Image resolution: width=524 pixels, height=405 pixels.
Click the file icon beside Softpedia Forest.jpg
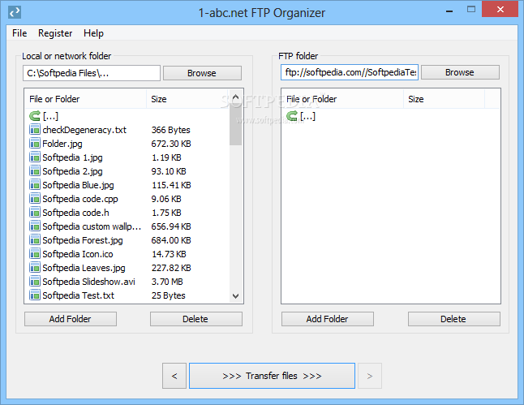(35, 240)
